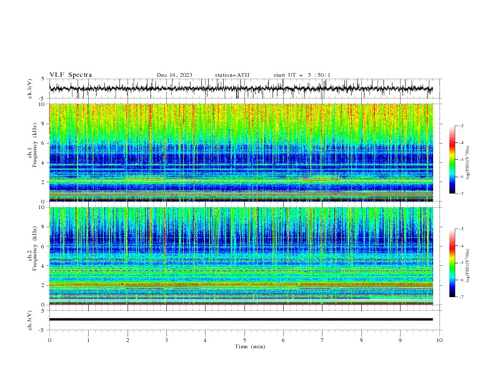This screenshot has height=382, width=495.
Task: Click the "-3" tick on lower color bar
Action: 461,229
